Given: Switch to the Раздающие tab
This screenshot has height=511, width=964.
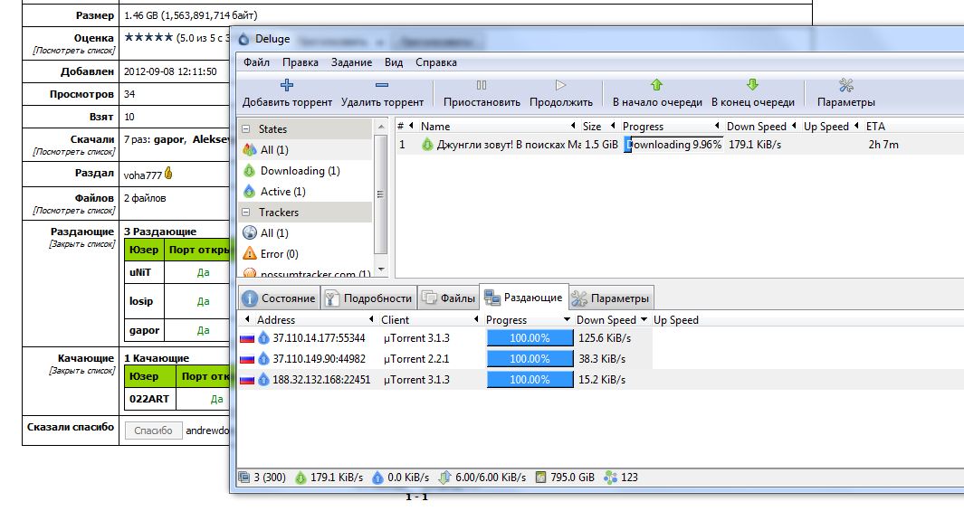Looking at the screenshot, I should (524, 298).
